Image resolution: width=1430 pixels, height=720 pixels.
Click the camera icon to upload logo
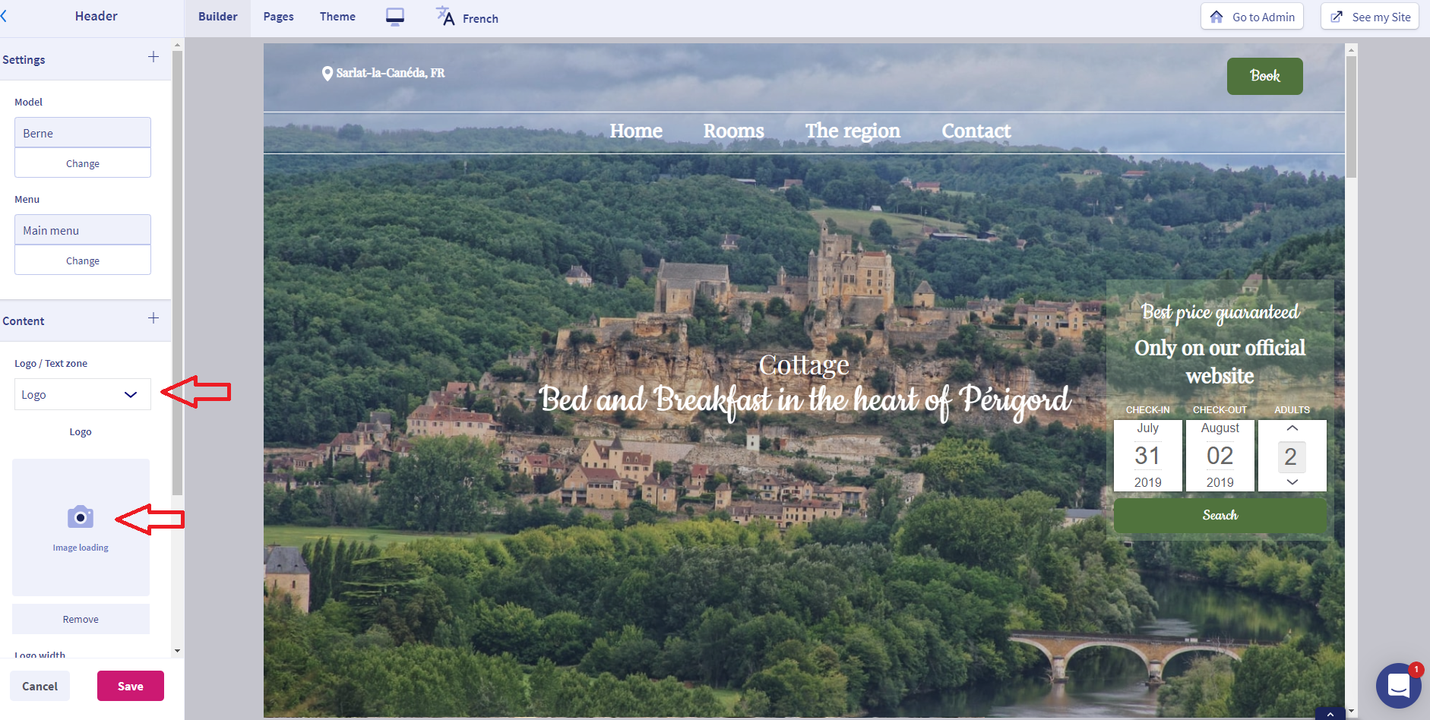[81, 517]
